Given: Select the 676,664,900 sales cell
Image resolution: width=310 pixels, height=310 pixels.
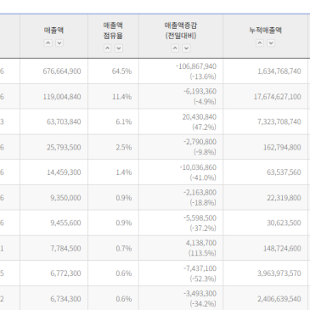Looking at the screenshot, I should tap(54, 71).
